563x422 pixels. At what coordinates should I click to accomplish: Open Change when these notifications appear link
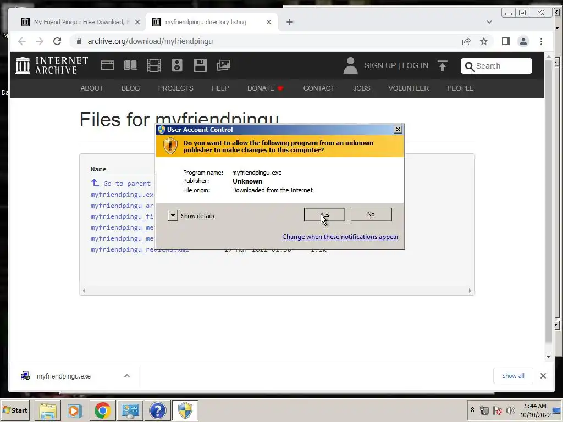tap(340, 237)
